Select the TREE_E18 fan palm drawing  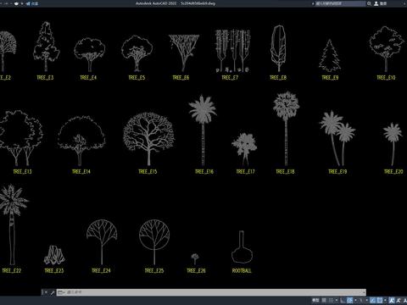(286, 129)
